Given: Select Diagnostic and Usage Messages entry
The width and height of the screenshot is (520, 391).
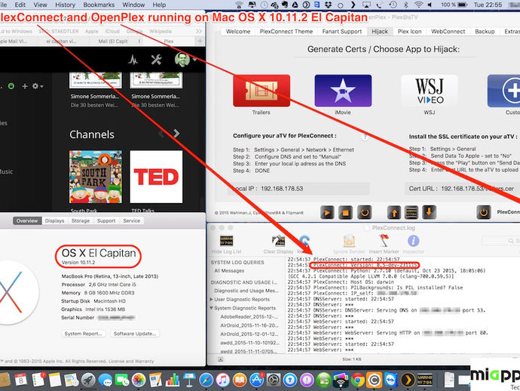Looking at the screenshot, I should 246,291.
